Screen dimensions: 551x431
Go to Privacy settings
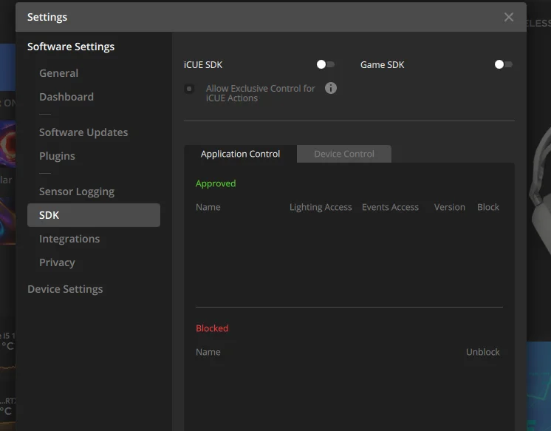57,262
